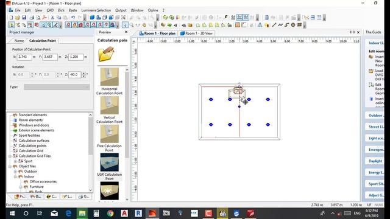Select Calculation surfaces in the tree

[34, 141]
